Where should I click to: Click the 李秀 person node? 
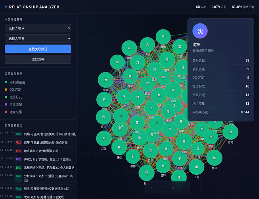click(117, 62)
